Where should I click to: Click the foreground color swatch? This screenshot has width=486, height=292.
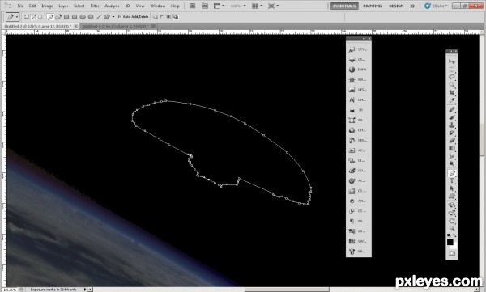click(450, 242)
